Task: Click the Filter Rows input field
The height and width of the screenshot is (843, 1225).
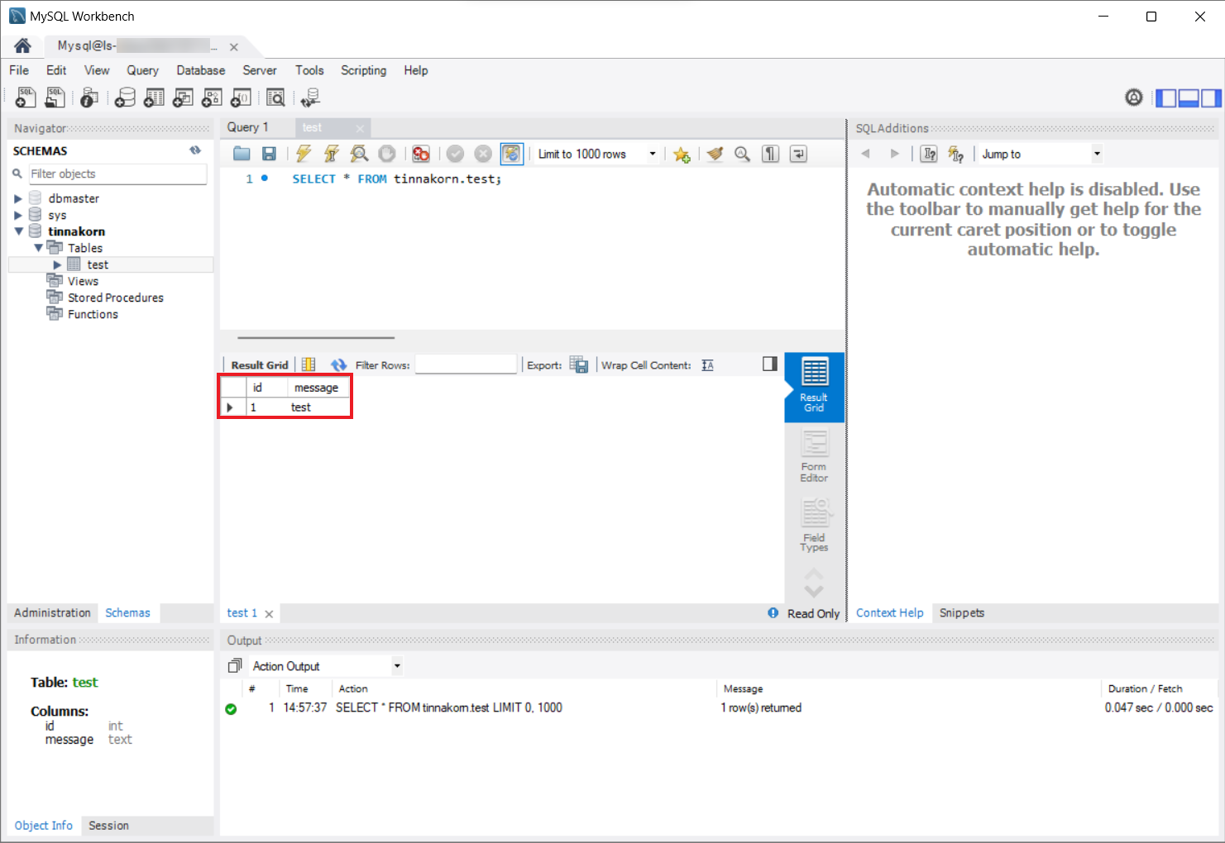Action: tap(466, 364)
